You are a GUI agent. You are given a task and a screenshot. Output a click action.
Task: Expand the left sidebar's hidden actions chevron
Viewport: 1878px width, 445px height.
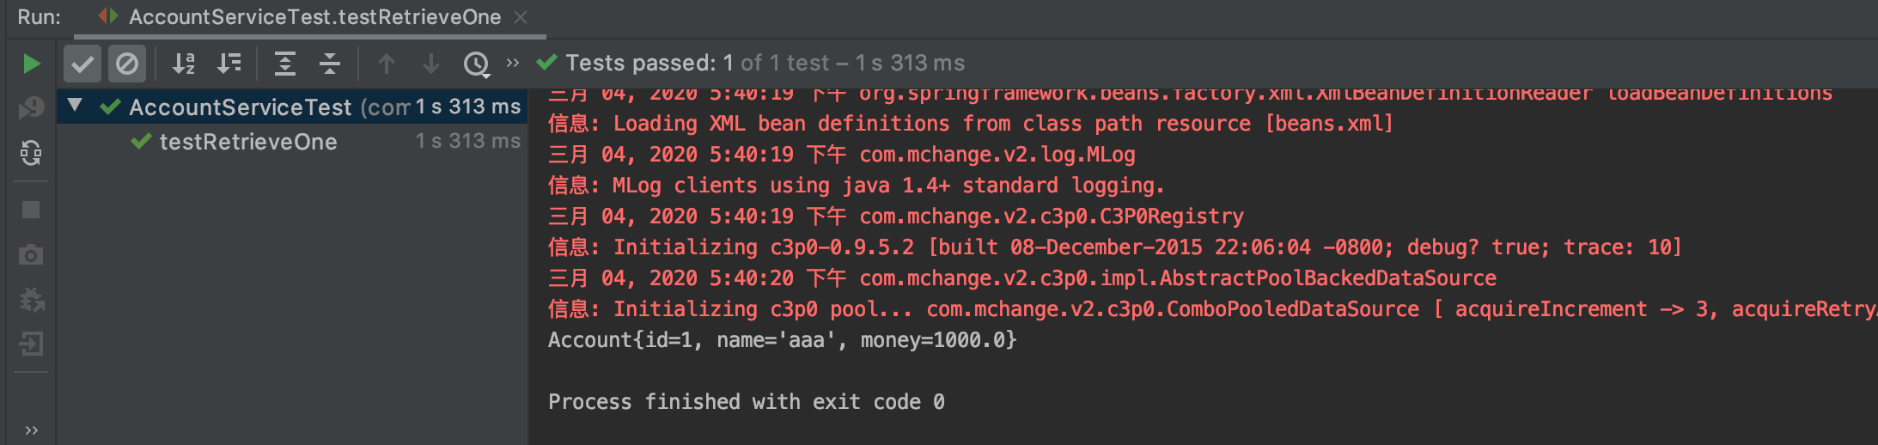32,430
